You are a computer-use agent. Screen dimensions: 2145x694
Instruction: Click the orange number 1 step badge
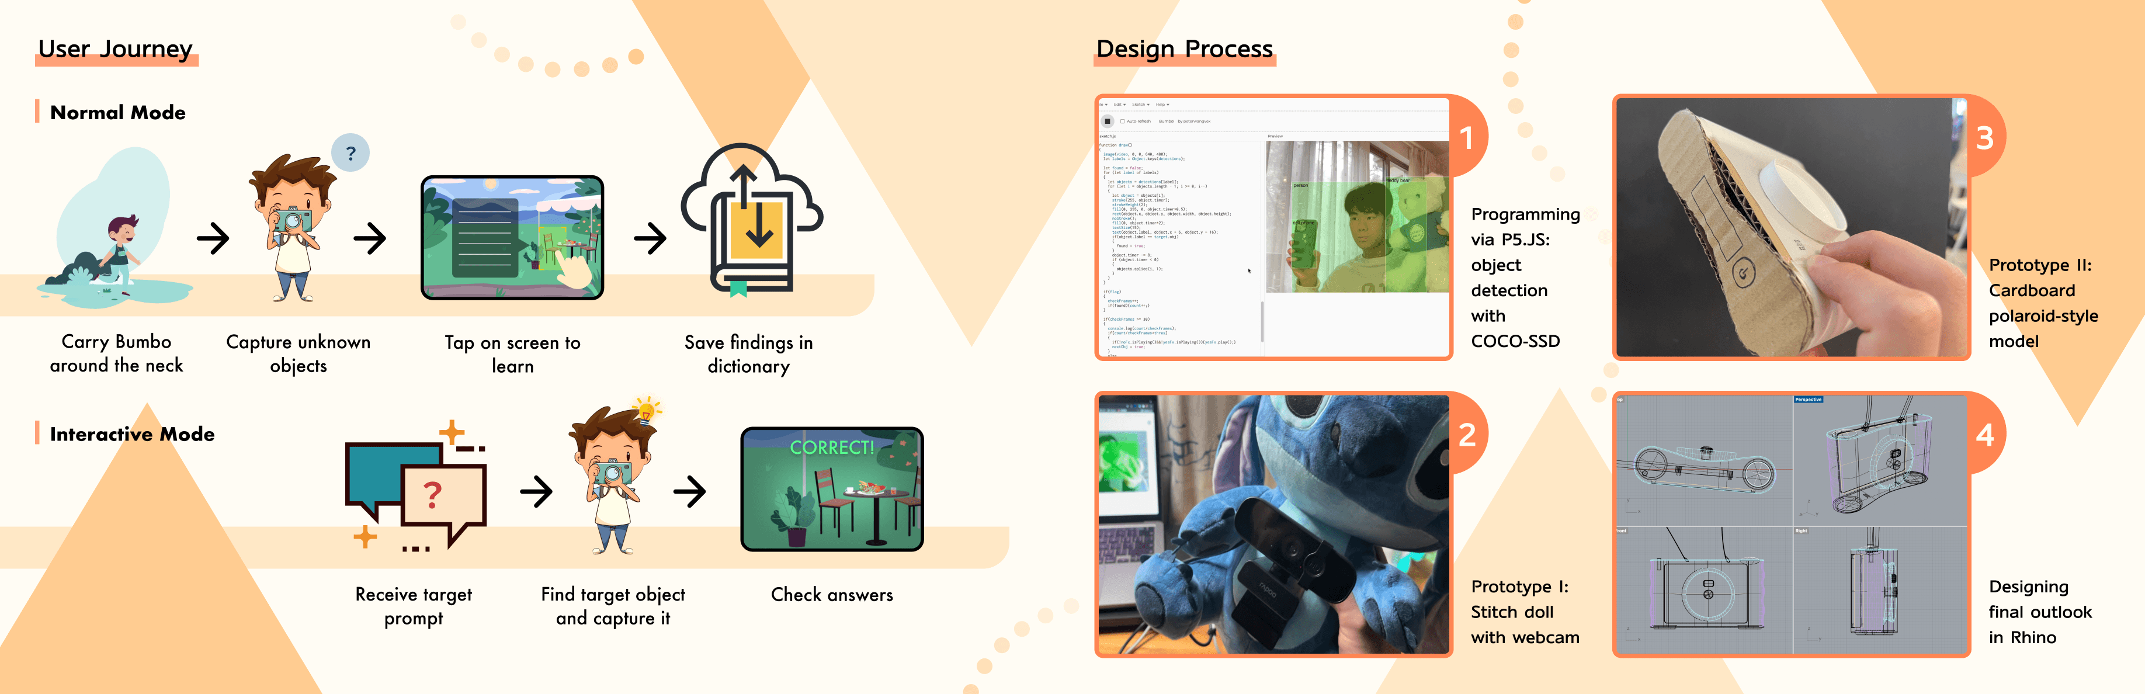pos(1466,137)
